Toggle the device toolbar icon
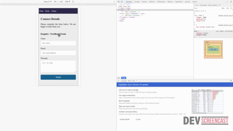The width and height of the screenshot is (233, 131). click(x=122, y=1)
